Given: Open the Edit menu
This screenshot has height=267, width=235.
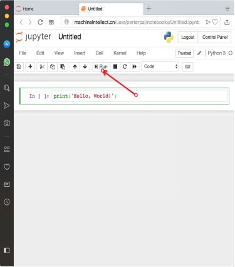Looking at the screenshot, I should pos(40,53).
